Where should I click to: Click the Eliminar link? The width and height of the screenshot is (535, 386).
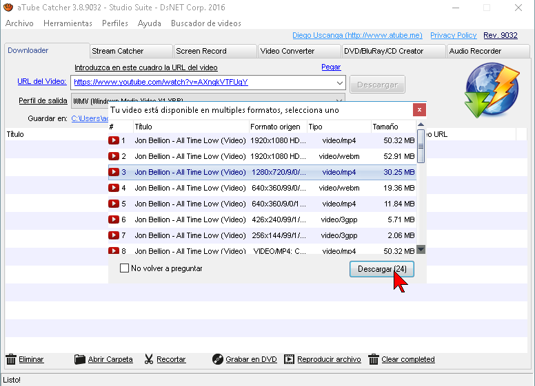[31, 359]
